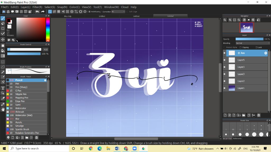Image resolution: width=271 pixels, height=152 pixels.
Task: Click the Redo arrow in toolbar
Action: pyautogui.click(x=43, y=12)
